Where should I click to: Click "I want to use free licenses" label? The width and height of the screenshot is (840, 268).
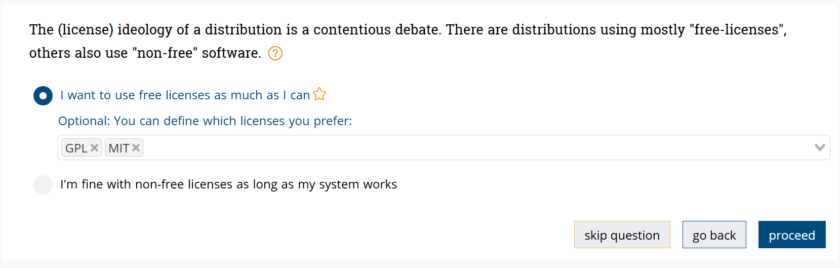(185, 95)
